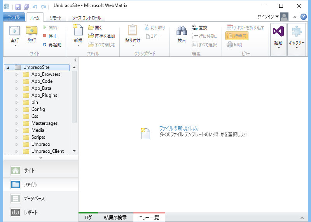The height and width of the screenshot is (222, 311).
Task: Expand the App_Code folder arrow
Action: click(x=17, y=82)
